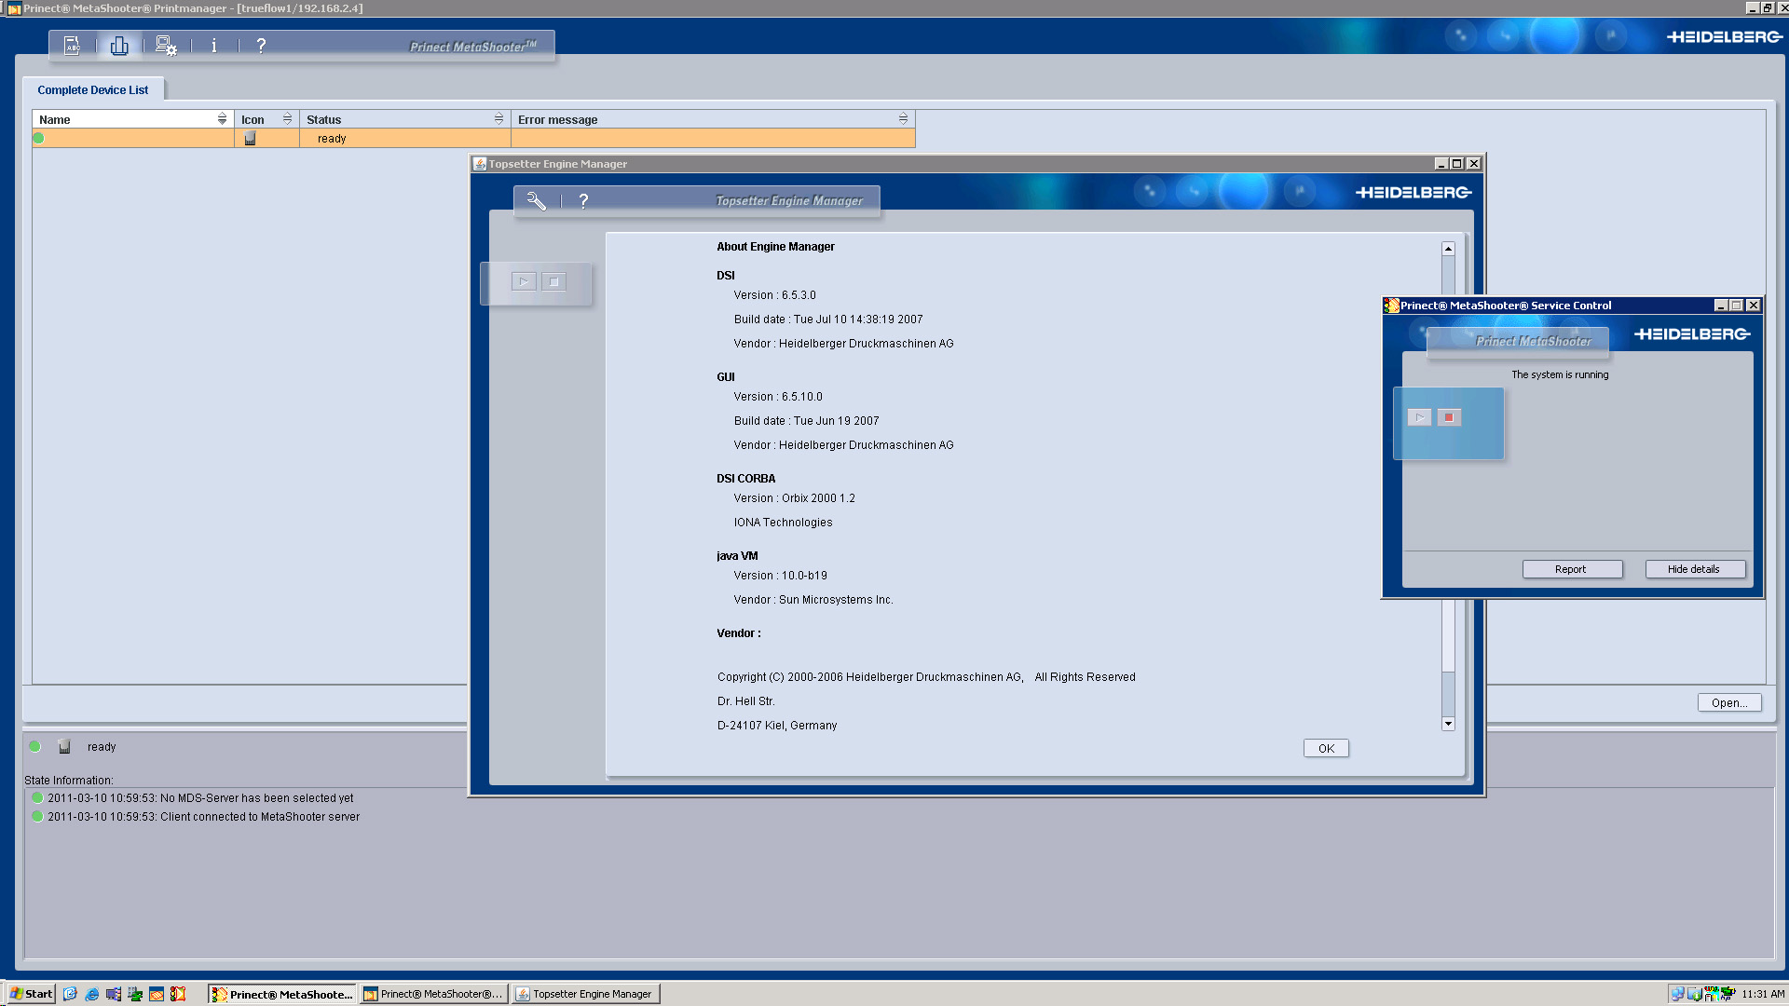1789x1006 pixels.
Task: Click the 'ready' status cell in device list
Action: [x=404, y=138]
